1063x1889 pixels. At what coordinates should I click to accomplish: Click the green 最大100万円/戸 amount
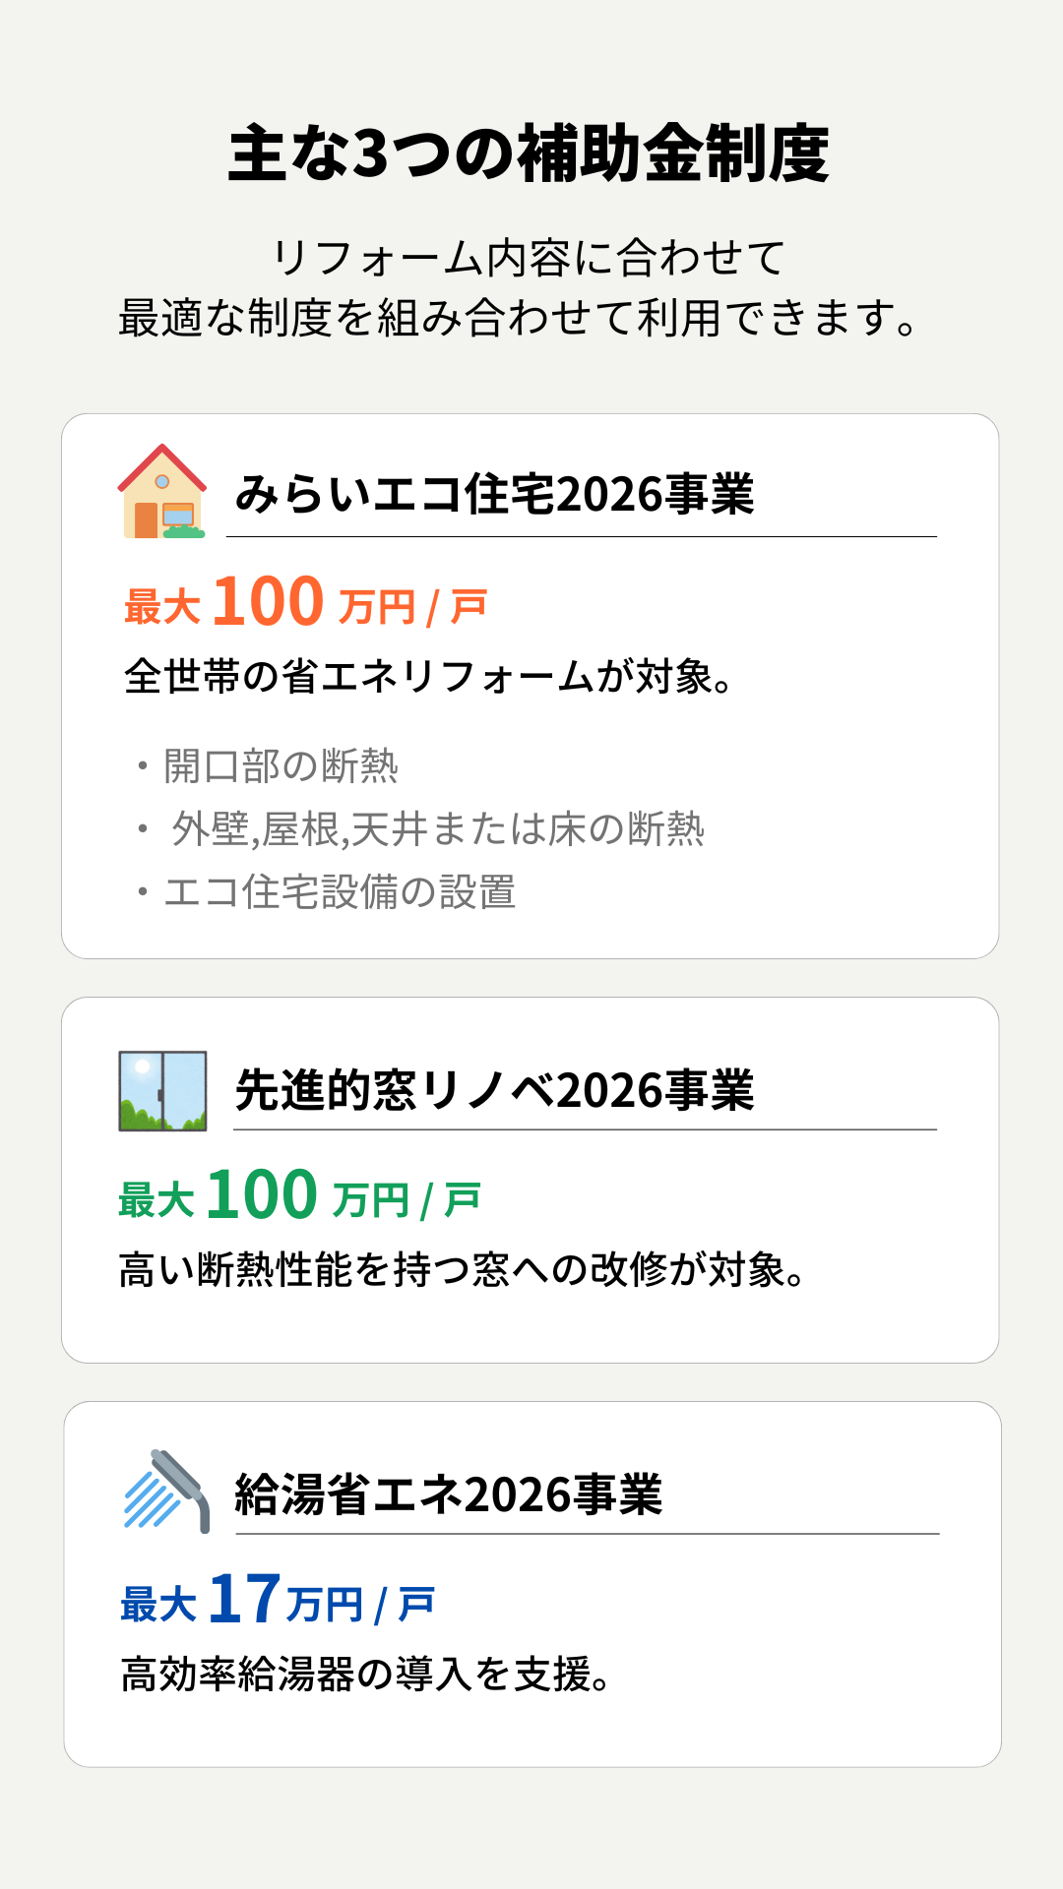click(299, 1196)
